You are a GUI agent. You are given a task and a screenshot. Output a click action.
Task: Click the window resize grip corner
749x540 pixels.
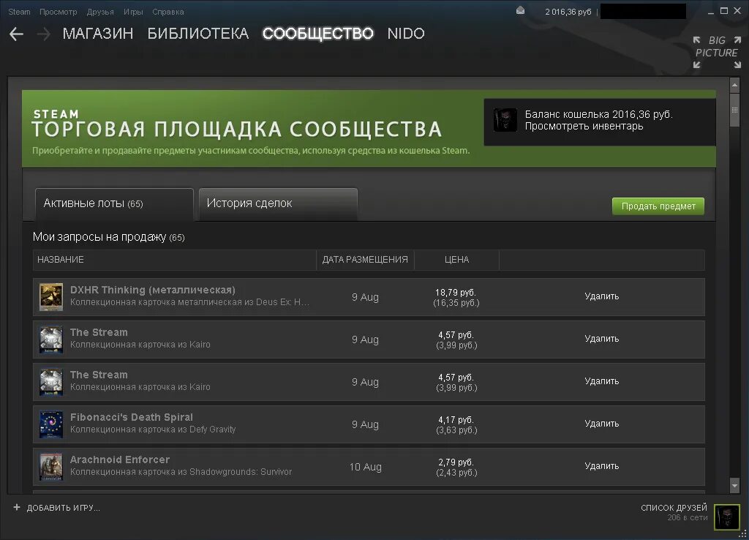pos(743,534)
